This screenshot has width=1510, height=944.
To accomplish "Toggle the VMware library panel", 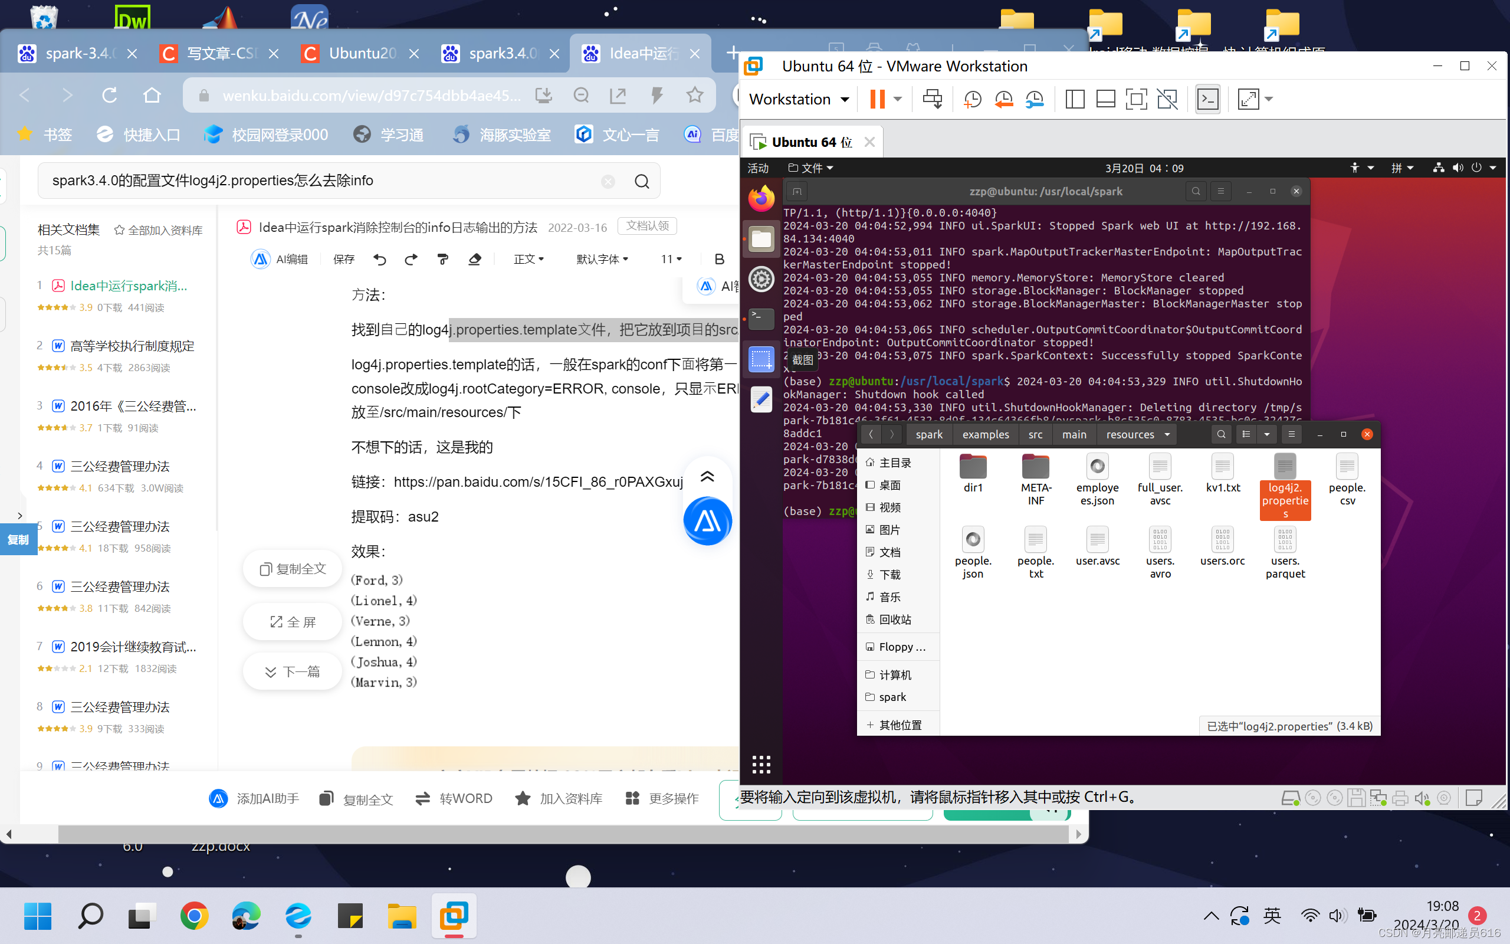I will pyautogui.click(x=1075, y=99).
